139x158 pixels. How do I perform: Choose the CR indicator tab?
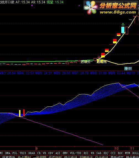[x=39, y=153]
